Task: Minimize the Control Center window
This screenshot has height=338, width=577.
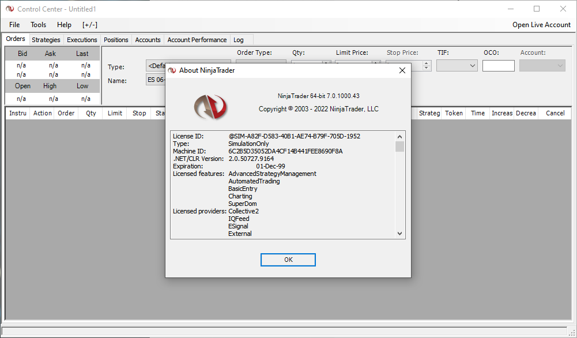Action: [x=510, y=9]
